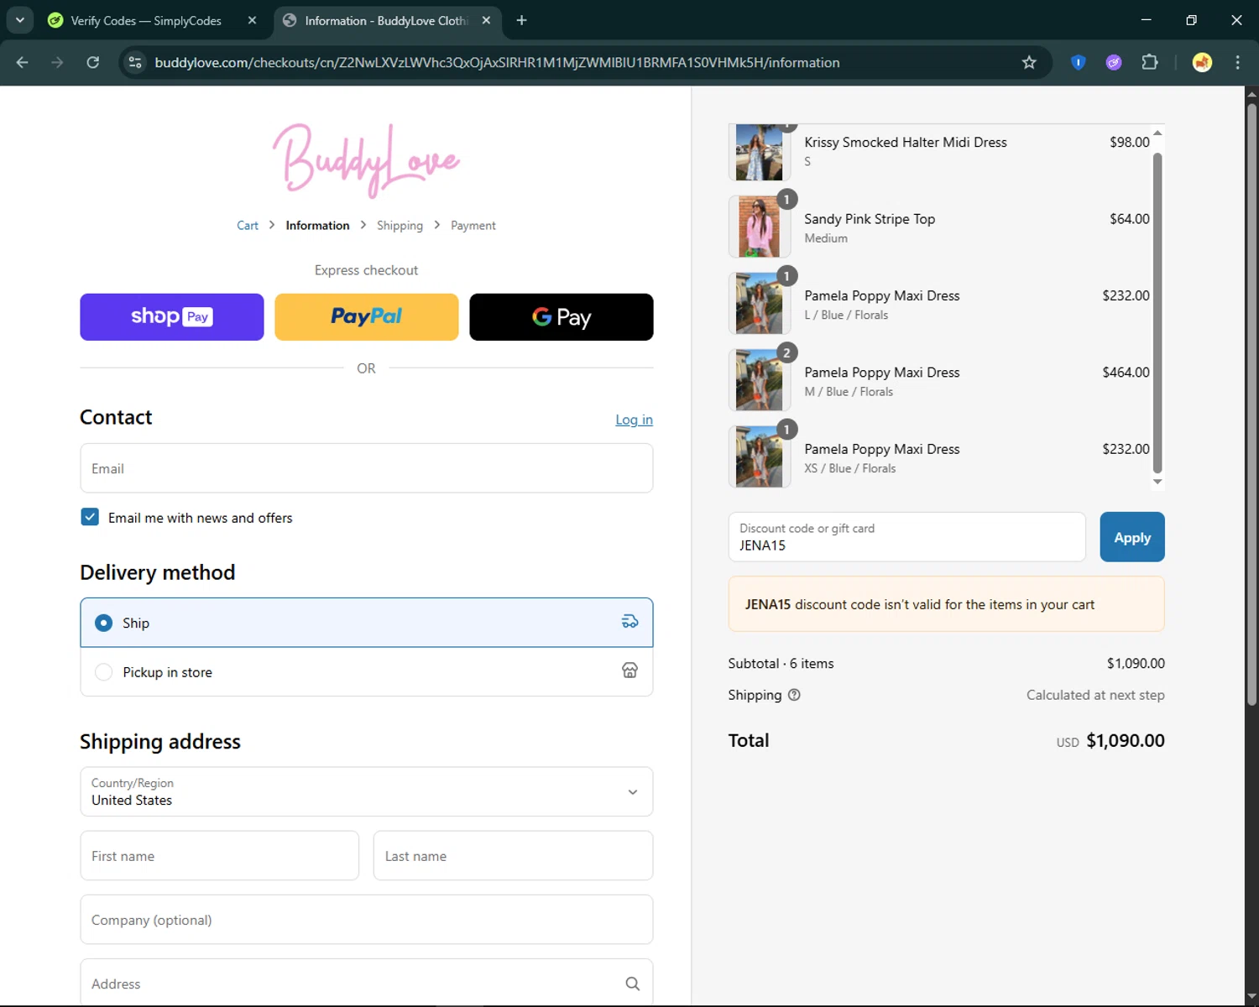Screen dimensions: 1259x1007
Task: Click Calculated at next step text
Action: [x=1095, y=695]
